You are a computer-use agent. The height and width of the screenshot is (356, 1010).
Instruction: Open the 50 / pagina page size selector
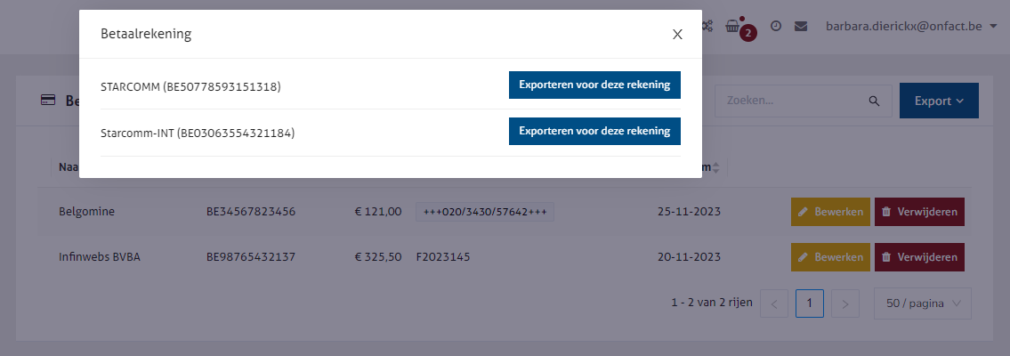pos(923,303)
